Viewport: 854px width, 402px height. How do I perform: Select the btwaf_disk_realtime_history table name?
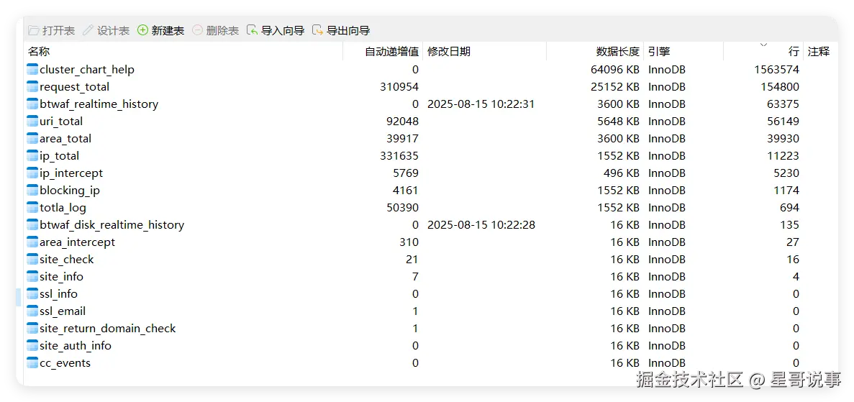pos(112,225)
